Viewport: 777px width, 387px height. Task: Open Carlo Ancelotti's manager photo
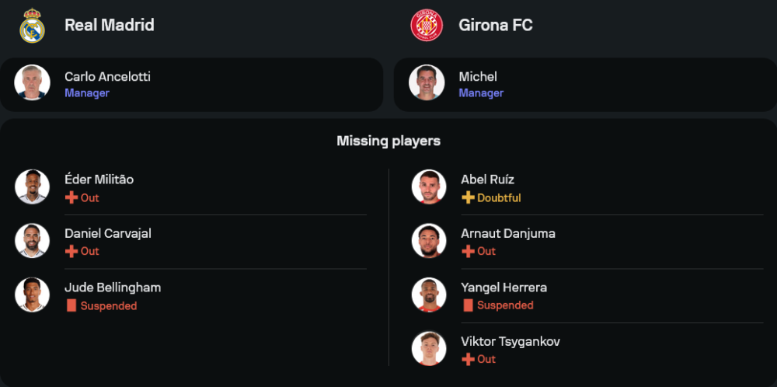32,83
